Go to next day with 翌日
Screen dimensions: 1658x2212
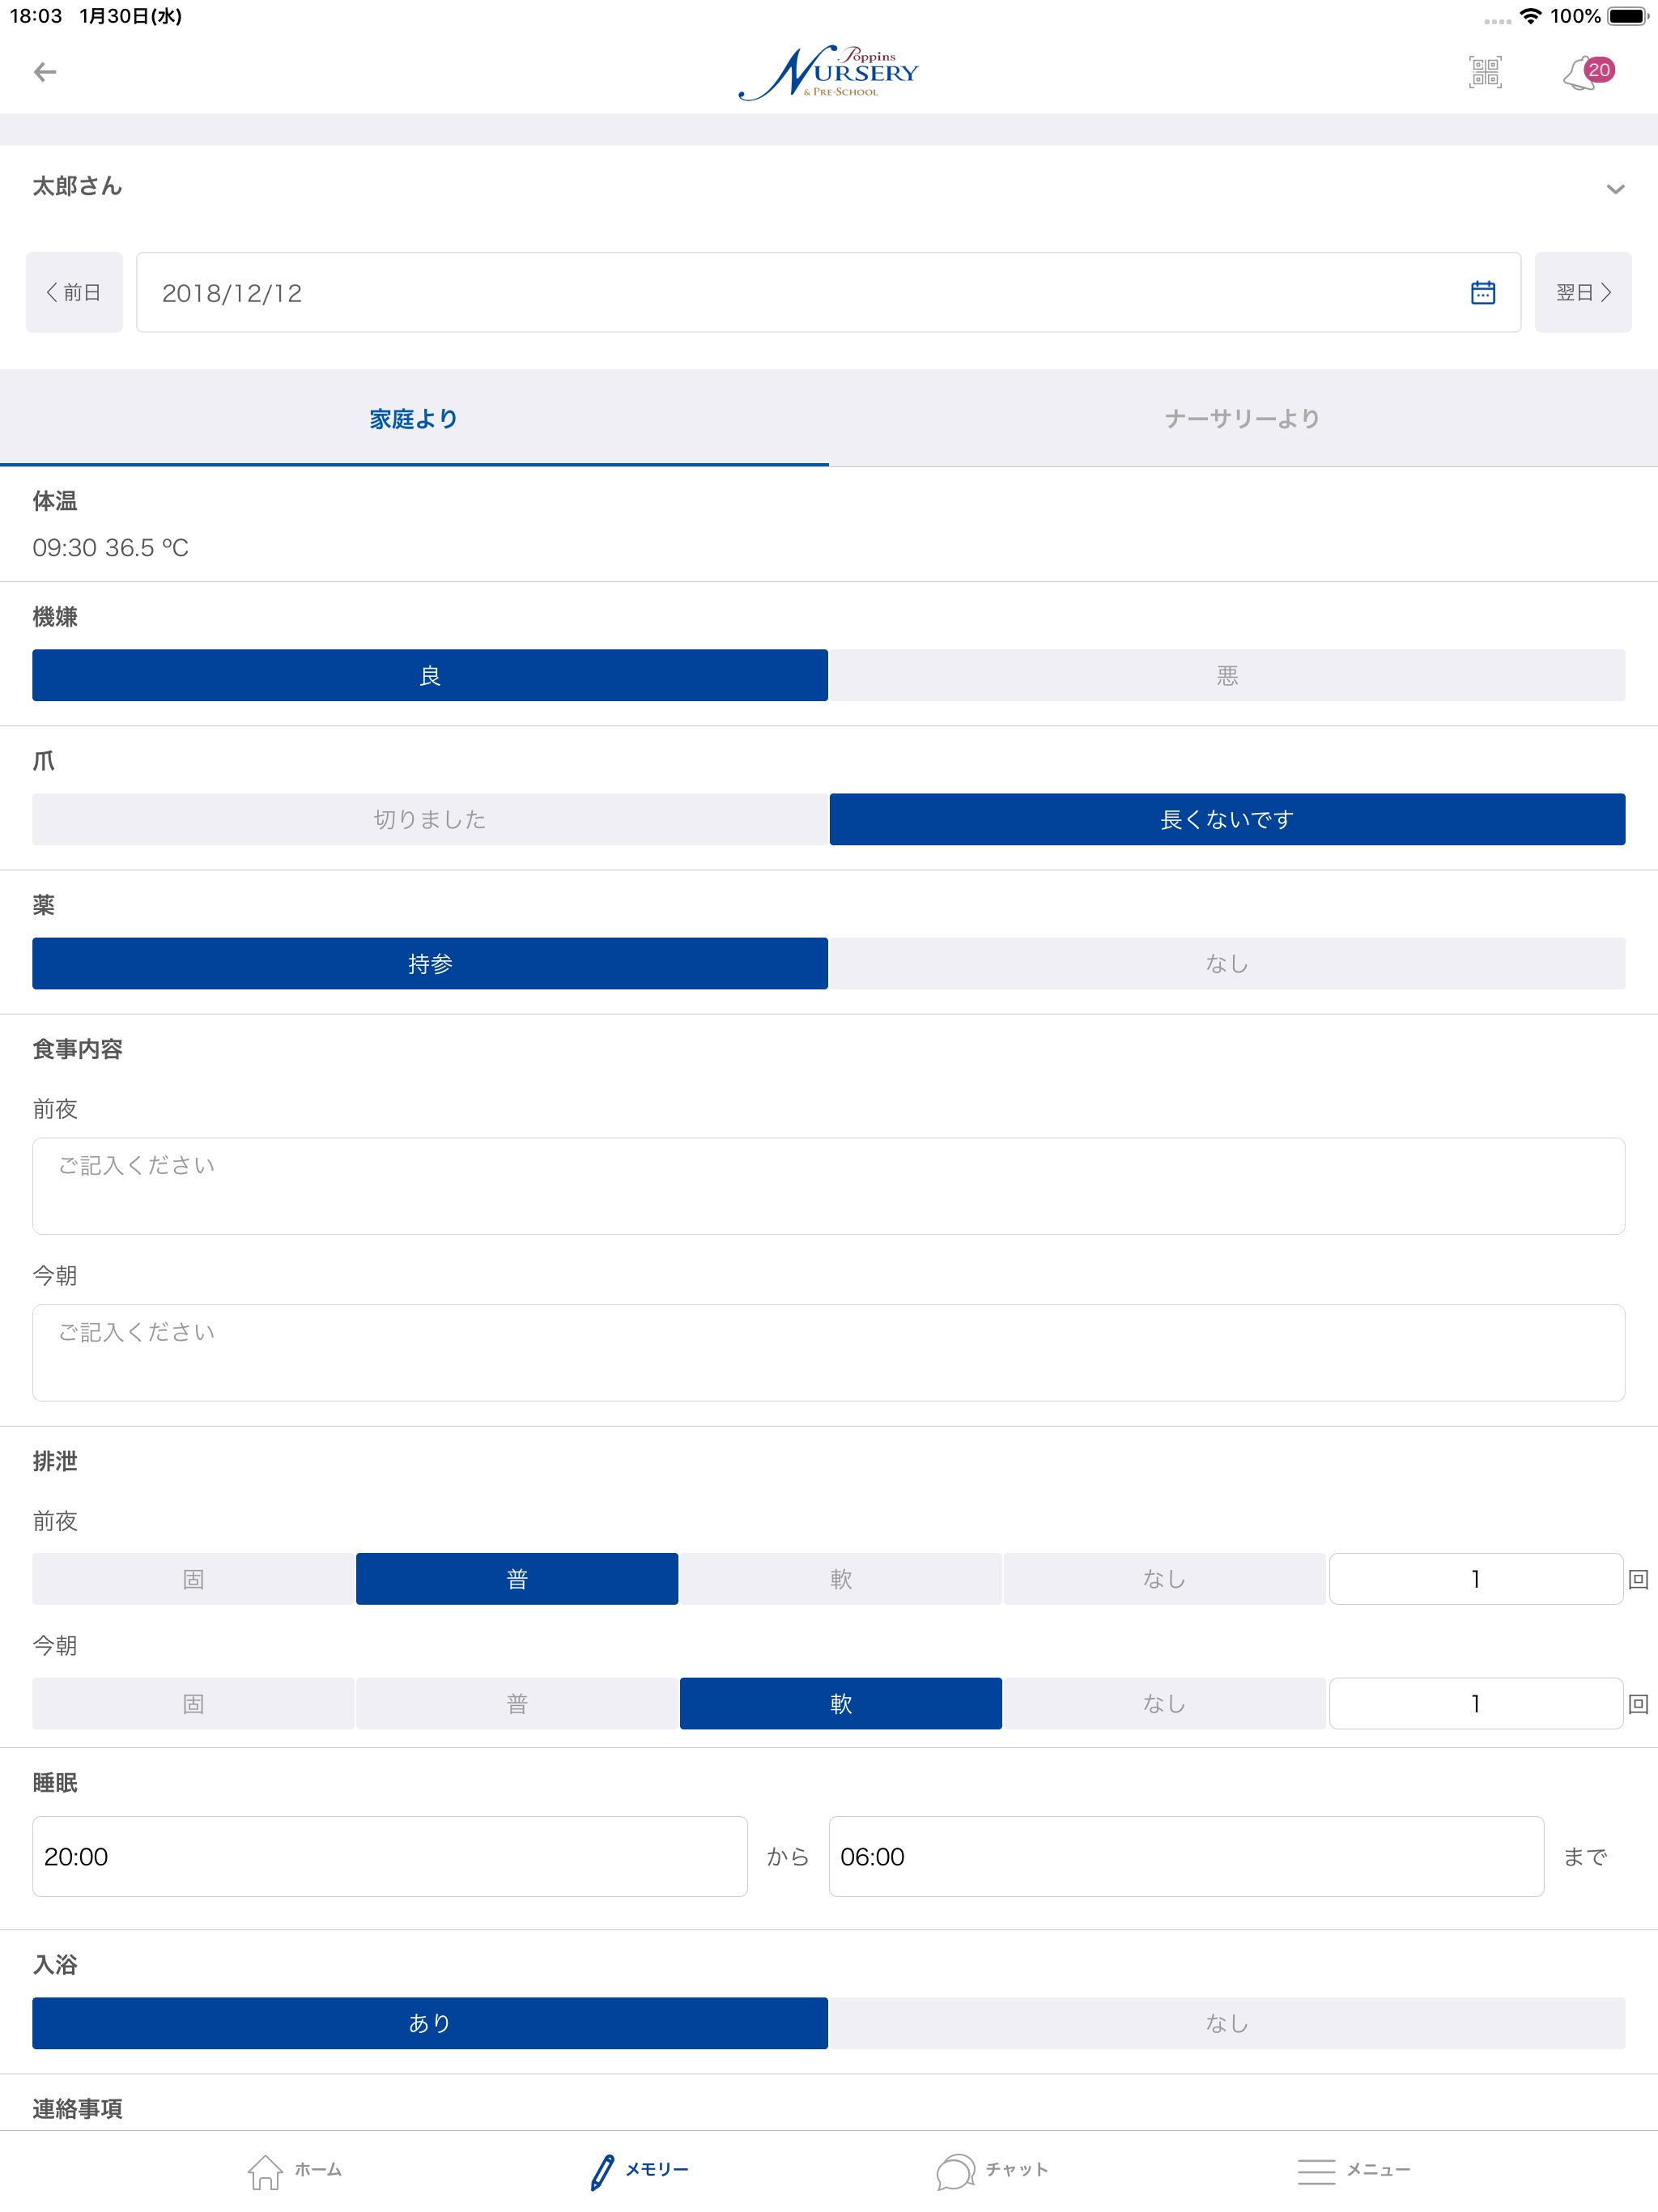(1583, 292)
